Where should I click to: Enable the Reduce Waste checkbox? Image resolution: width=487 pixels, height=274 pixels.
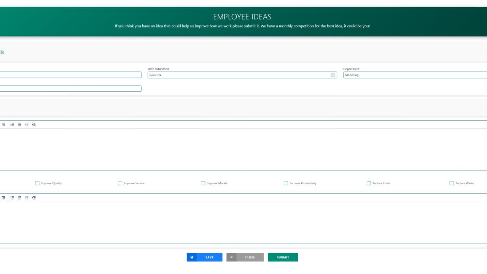451,183
